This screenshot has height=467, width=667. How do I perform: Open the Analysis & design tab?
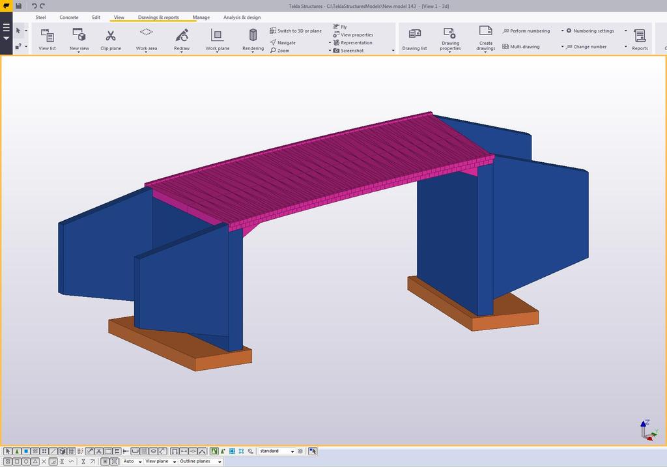242,18
